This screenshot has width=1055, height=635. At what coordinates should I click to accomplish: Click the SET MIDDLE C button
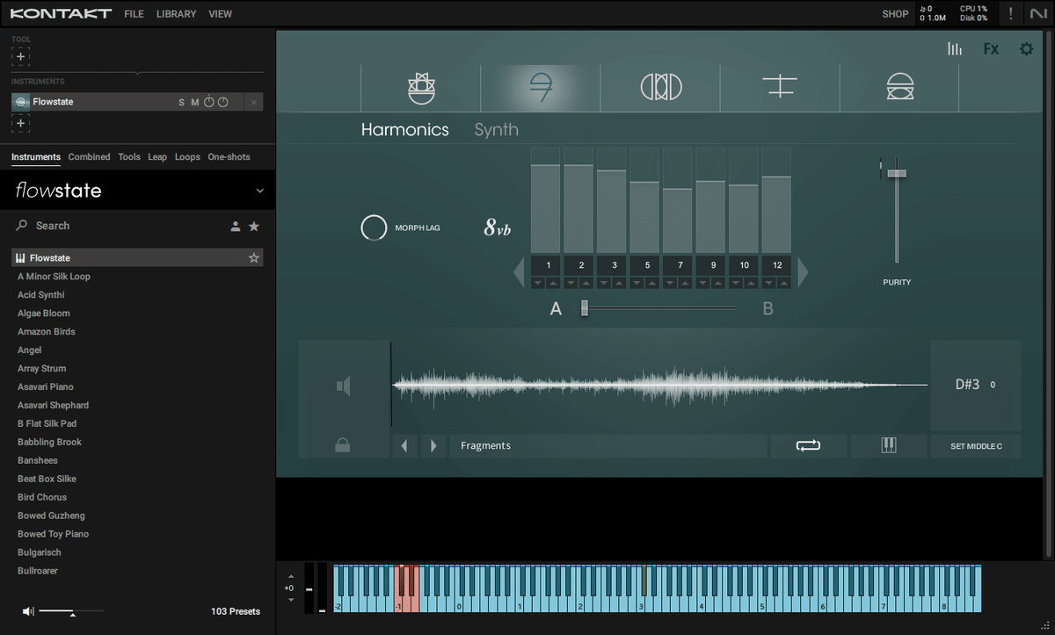click(976, 446)
